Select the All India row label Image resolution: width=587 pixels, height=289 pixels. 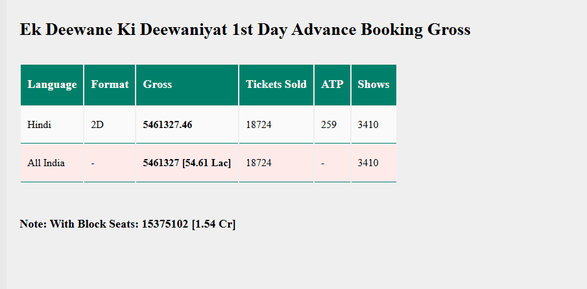coord(46,163)
